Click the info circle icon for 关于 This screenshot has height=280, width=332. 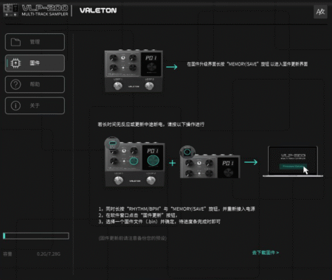(x=15, y=105)
